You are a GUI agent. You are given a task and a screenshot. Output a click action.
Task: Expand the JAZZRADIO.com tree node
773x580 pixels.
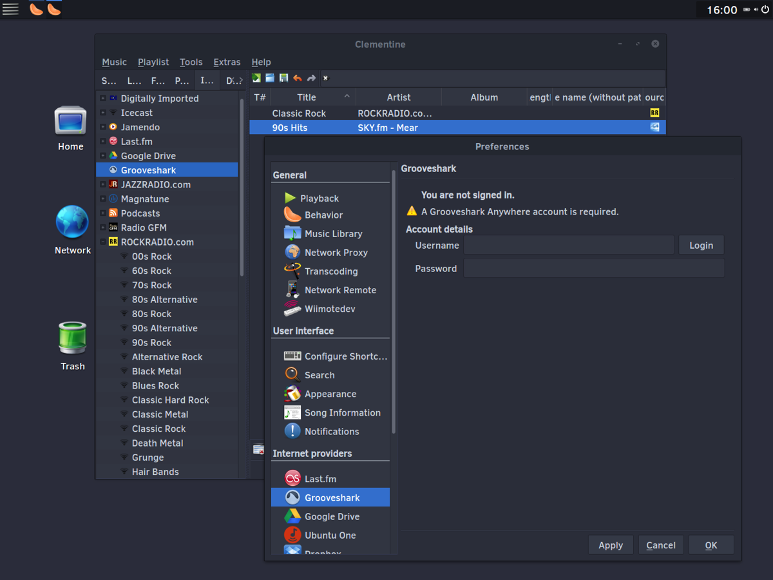pos(103,184)
